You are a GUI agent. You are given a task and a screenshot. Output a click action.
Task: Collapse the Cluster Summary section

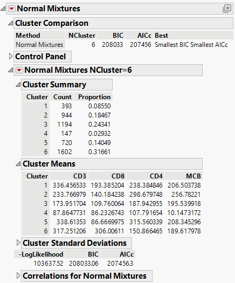click(18, 85)
